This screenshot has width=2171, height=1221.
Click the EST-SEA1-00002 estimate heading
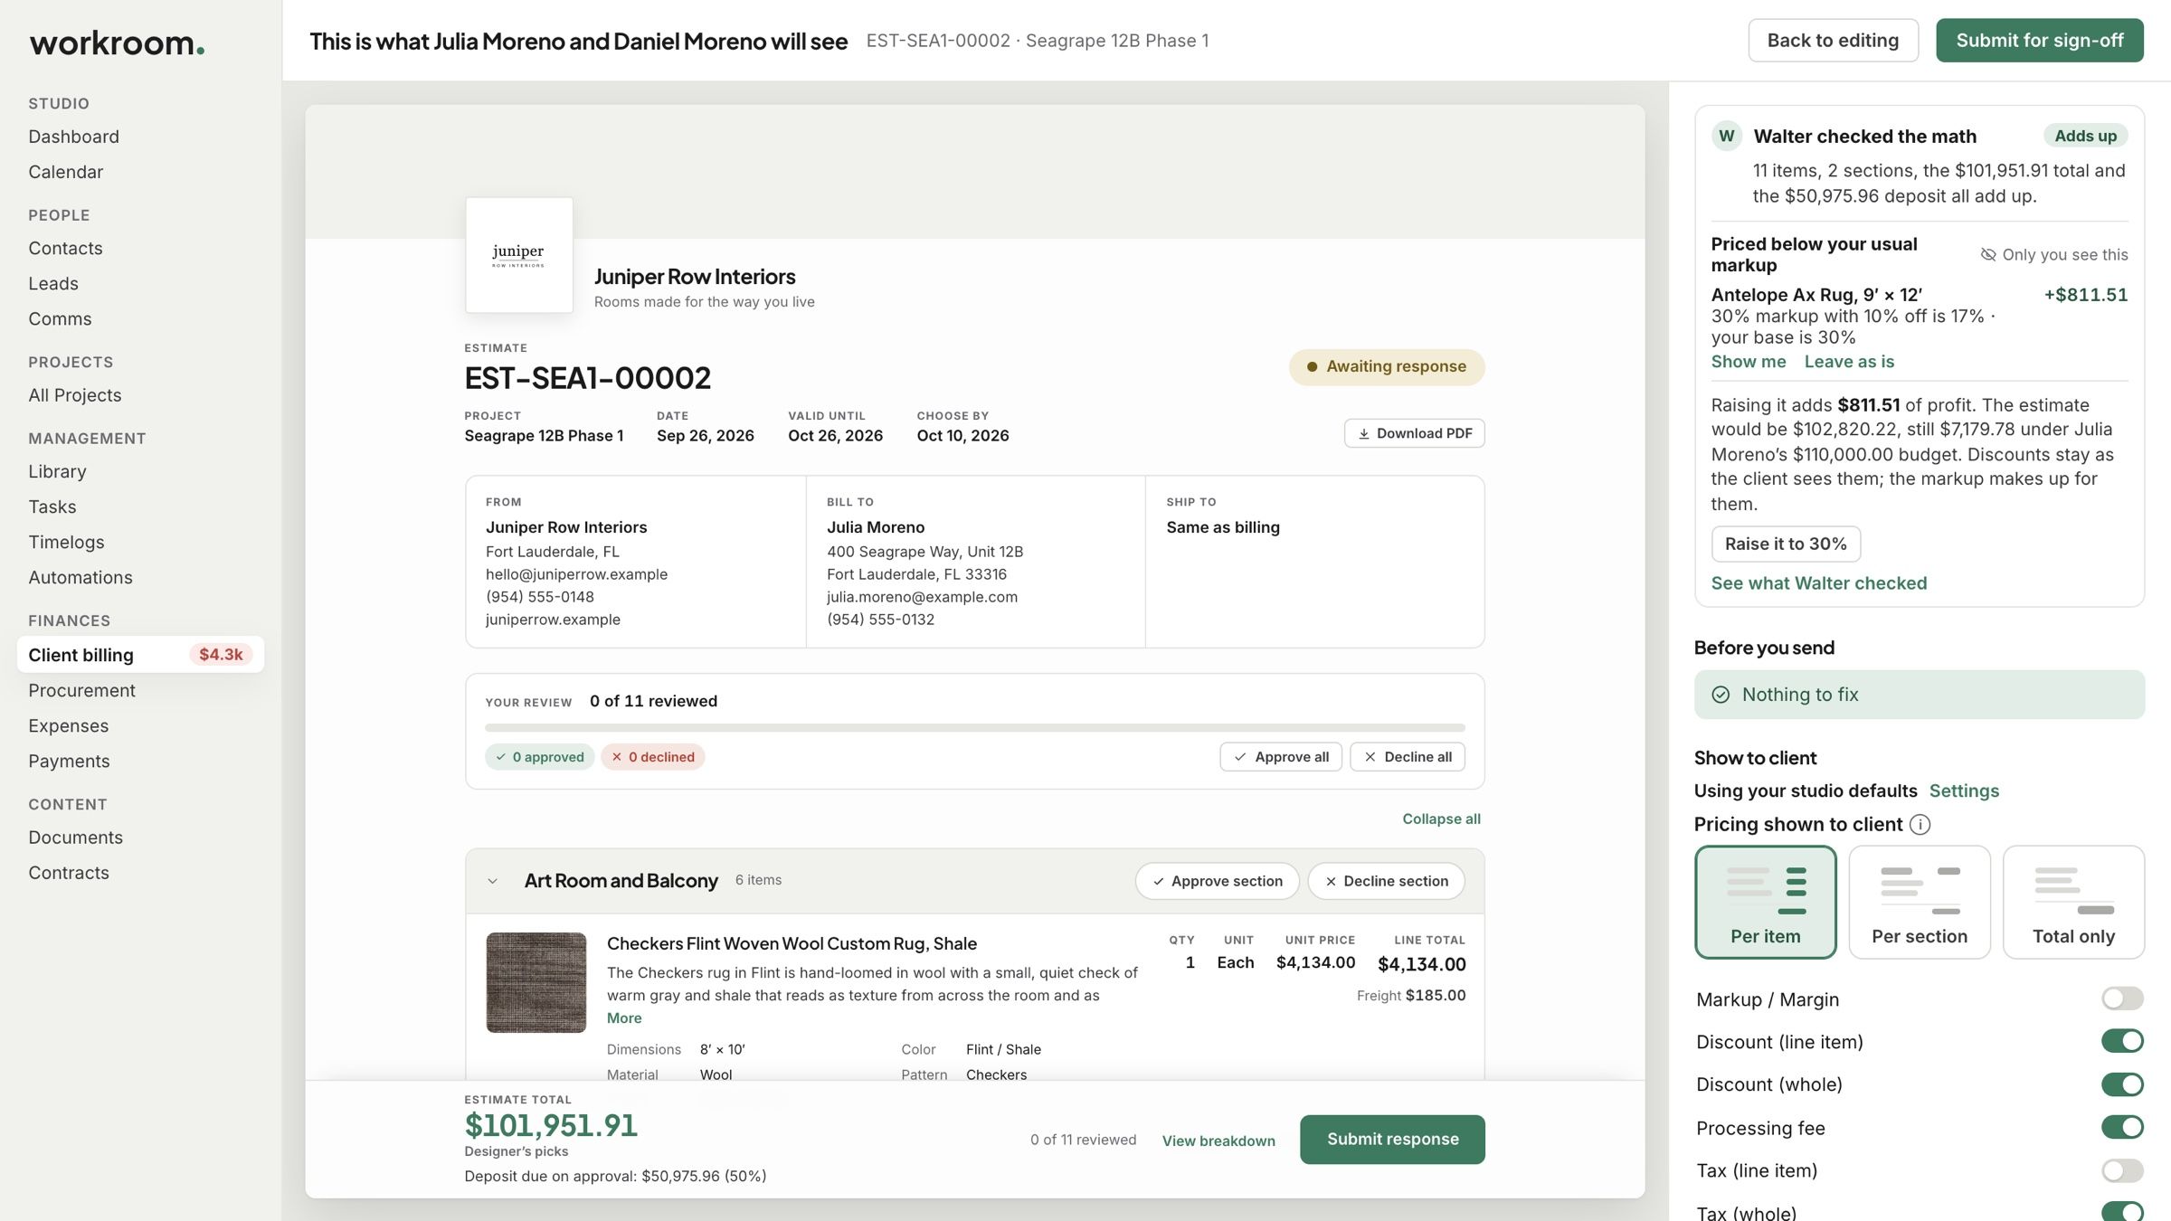tap(588, 377)
